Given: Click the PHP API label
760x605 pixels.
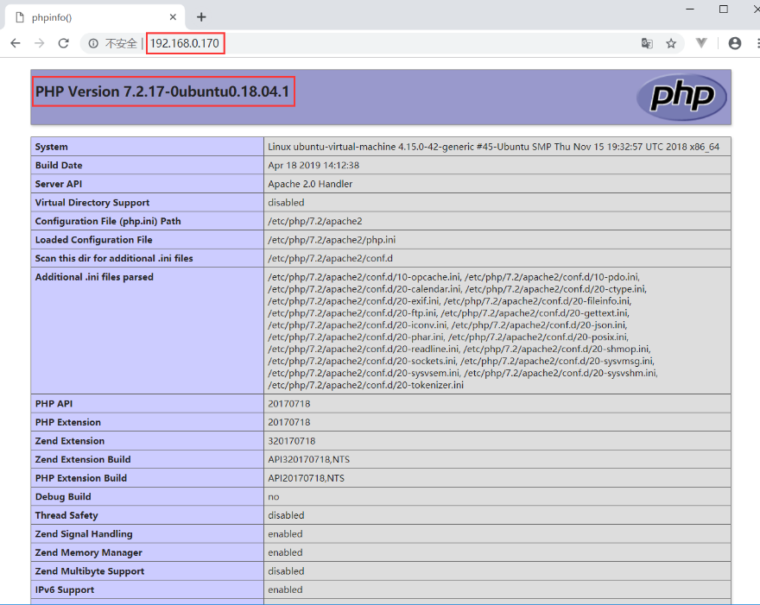Looking at the screenshot, I should [x=54, y=404].
